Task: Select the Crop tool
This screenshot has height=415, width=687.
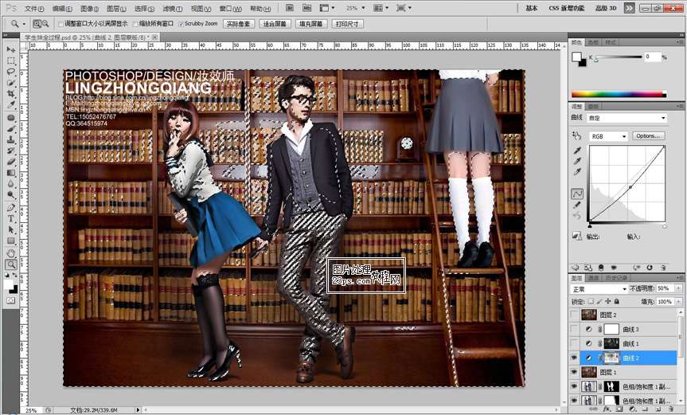Action: (11, 93)
